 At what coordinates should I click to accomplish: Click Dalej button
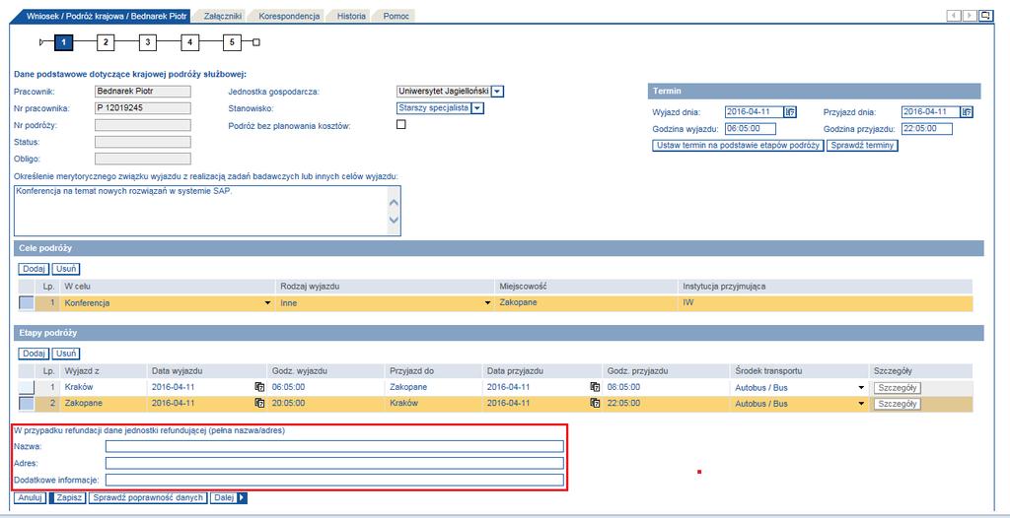click(x=229, y=497)
